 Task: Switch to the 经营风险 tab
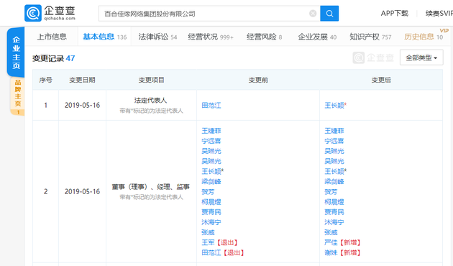[264, 37]
